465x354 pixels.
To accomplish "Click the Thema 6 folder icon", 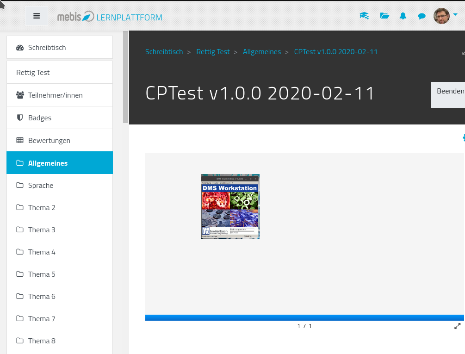I will [20, 297].
